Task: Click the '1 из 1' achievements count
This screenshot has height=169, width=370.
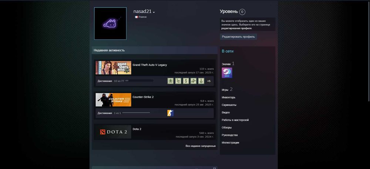Action: (x=117, y=113)
